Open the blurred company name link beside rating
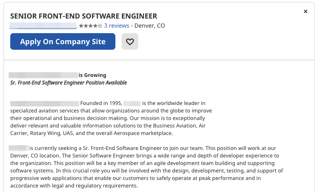This screenshot has height=193, width=319. pos(43,26)
